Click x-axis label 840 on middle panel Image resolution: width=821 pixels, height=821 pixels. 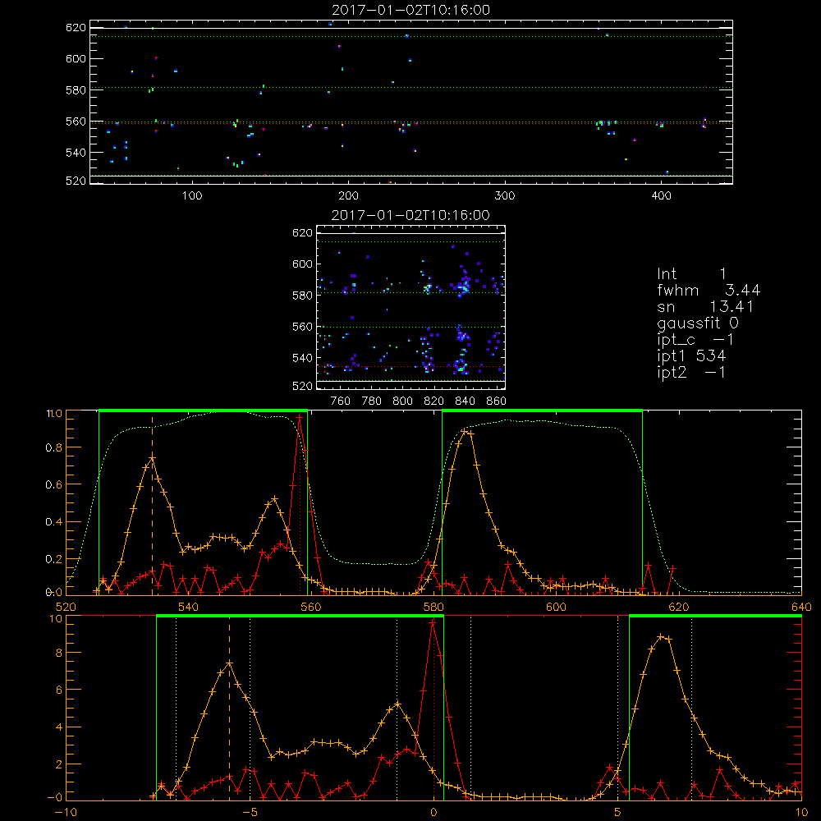point(465,401)
